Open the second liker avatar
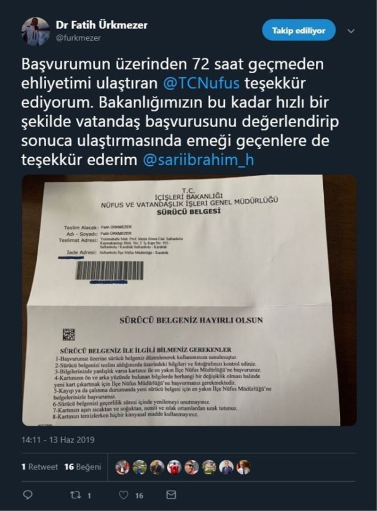This screenshot has height=511, width=377. click(139, 467)
